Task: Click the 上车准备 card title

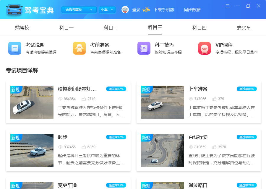Action: click(198, 89)
